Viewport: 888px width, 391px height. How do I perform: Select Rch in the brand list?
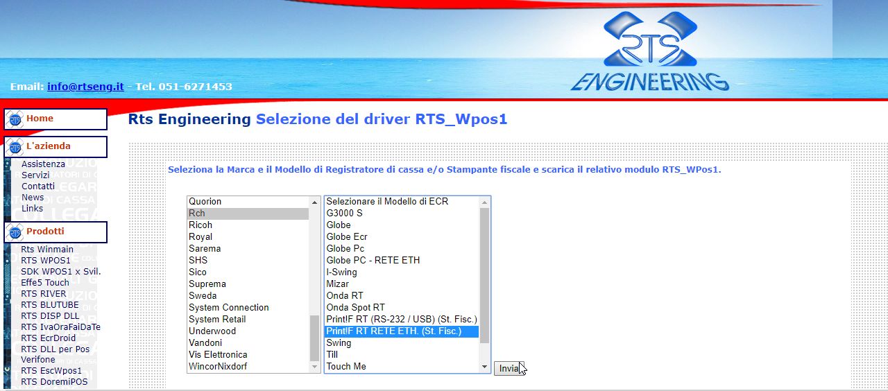[x=248, y=214]
